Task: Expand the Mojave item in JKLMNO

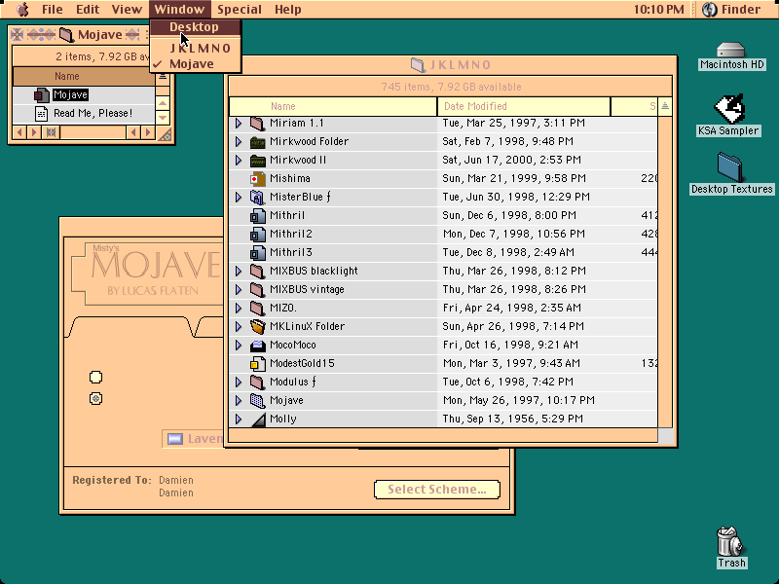Action: coord(239,400)
